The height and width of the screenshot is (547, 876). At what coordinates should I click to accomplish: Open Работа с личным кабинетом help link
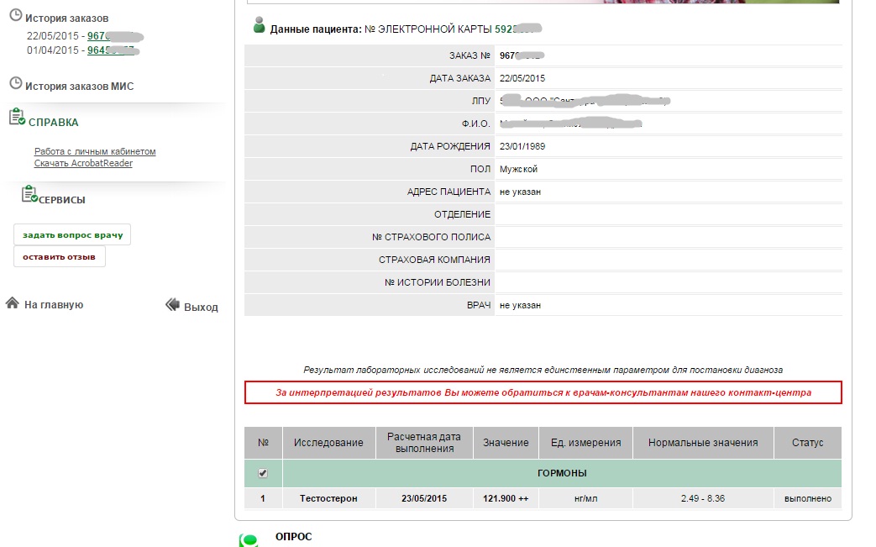(x=95, y=152)
